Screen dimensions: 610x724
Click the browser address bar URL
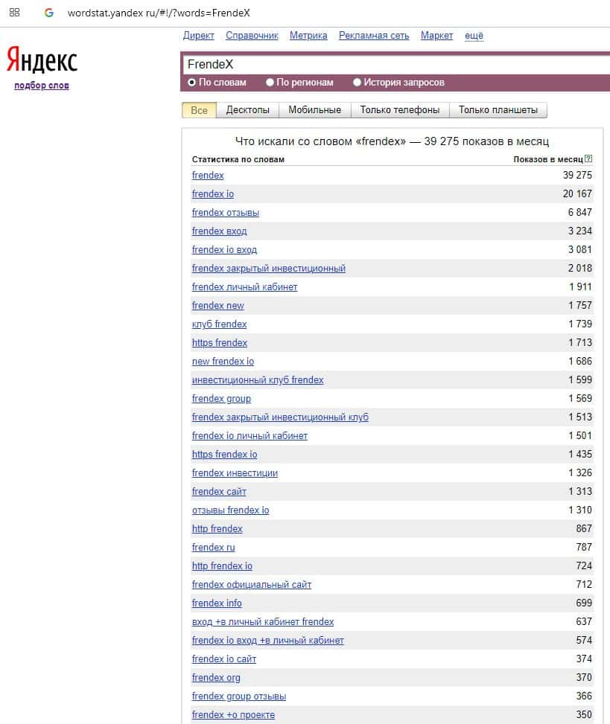tap(159, 13)
